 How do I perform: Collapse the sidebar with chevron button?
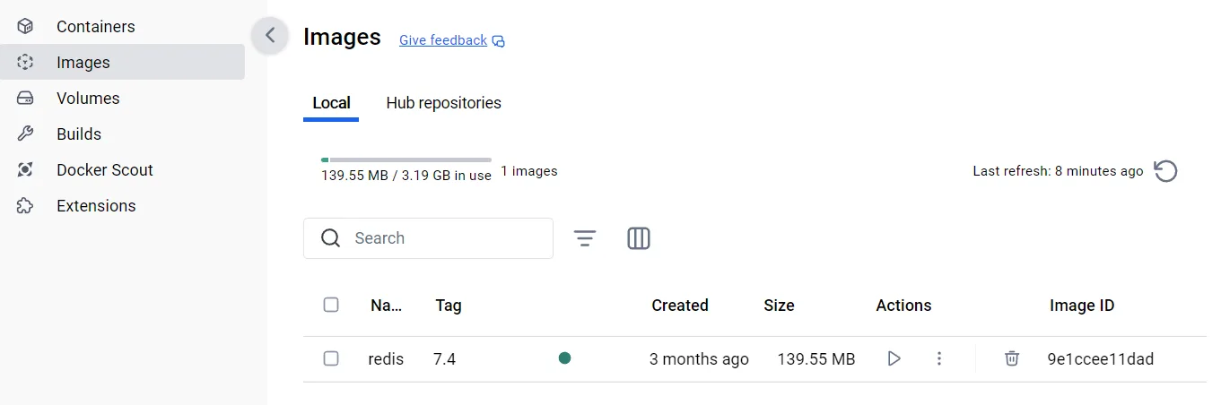click(270, 36)
